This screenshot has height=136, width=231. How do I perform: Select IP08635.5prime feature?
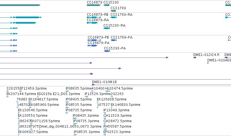67,91
